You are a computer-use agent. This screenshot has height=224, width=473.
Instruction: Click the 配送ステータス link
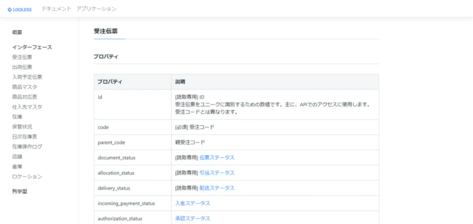click(217, 188)
